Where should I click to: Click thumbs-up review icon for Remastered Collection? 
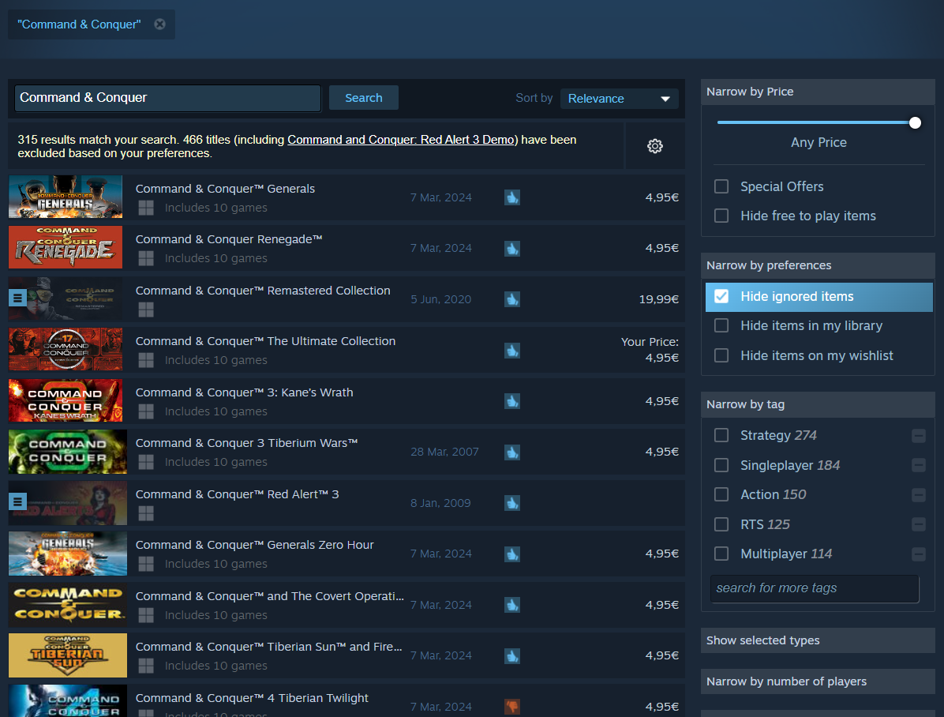pyautogui.click(x=512, y=299)
